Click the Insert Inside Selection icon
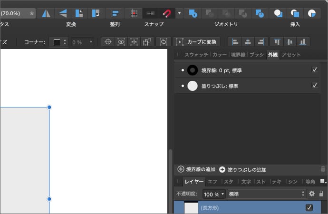The height and width of the screenshot is (214, 328). click(312, 13)
